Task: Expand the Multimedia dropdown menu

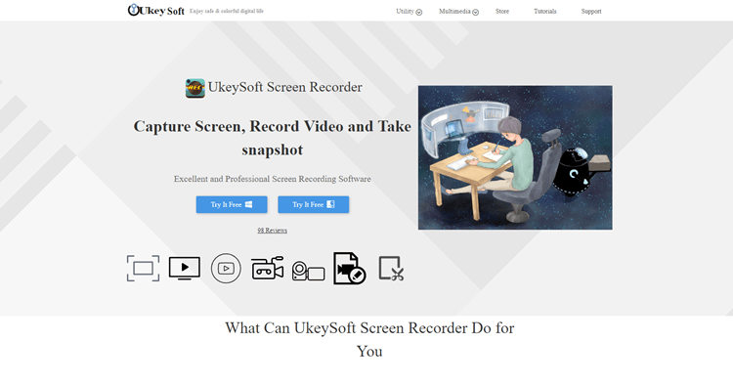Action: (458, 11)
